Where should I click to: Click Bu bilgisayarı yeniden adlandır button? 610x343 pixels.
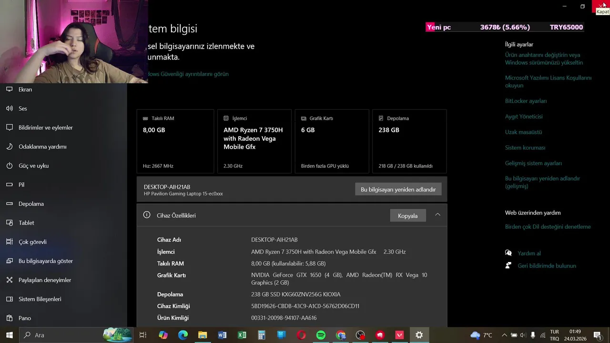click(x=398, y=190)
